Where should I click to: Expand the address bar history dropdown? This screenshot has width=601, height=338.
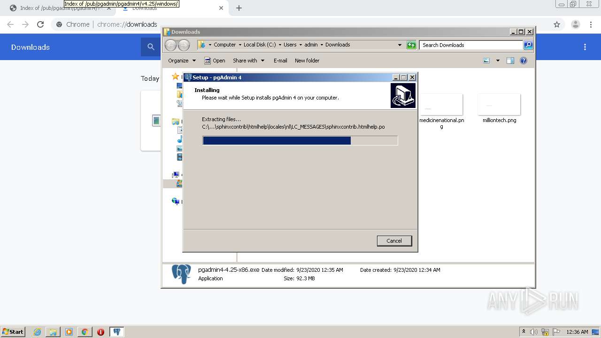pyautogui.click(x=400, y=45)
